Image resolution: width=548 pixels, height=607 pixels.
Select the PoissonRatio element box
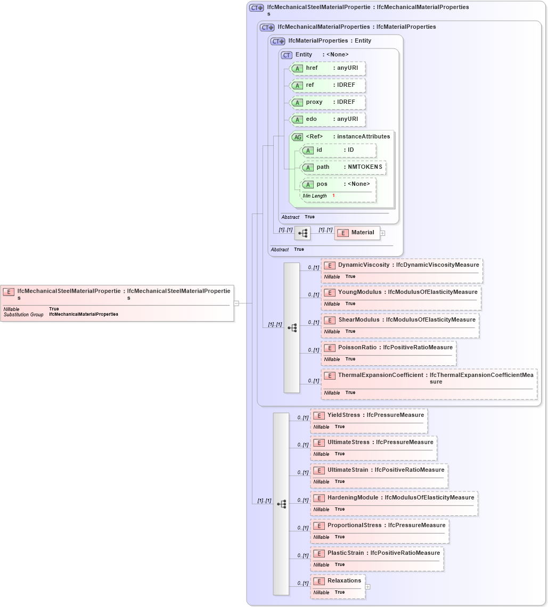[x=388, y=353]
